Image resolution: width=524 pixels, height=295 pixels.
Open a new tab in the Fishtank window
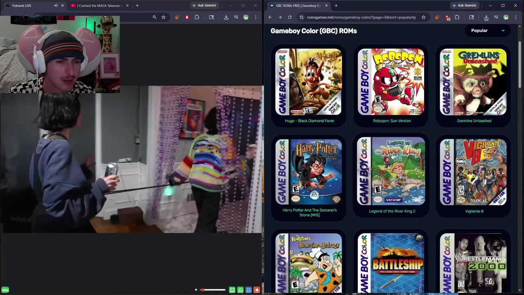(x=137, y=5)
